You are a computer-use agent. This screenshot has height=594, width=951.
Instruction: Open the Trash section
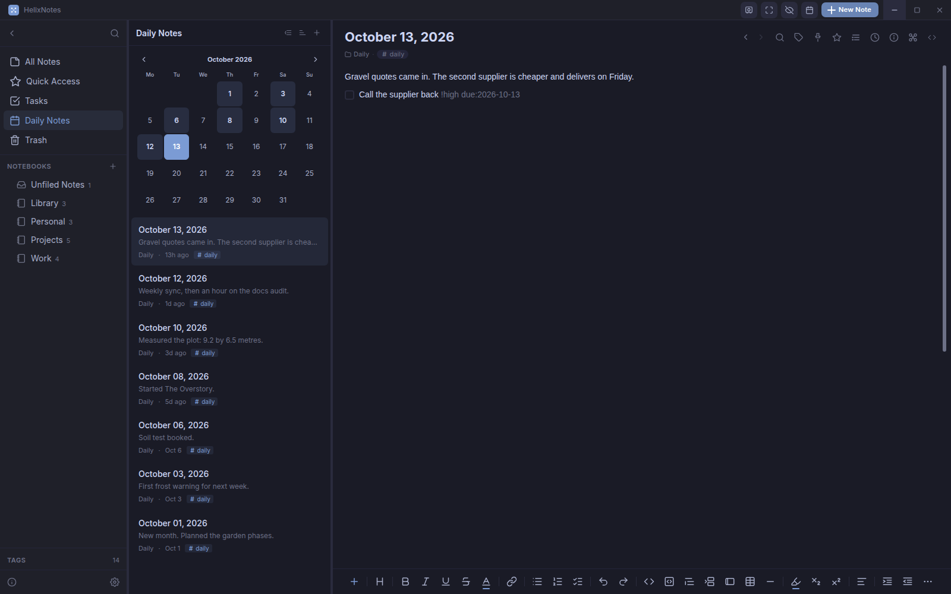[x=63, y=140]
